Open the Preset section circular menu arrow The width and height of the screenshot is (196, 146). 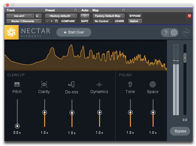click(x=76, y=10)
